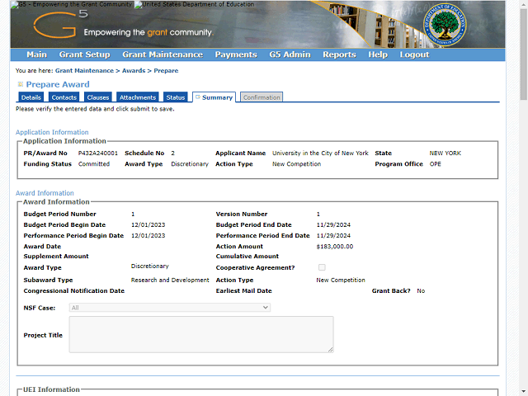Switch to the Attachments tab

[x=138, y=97]
